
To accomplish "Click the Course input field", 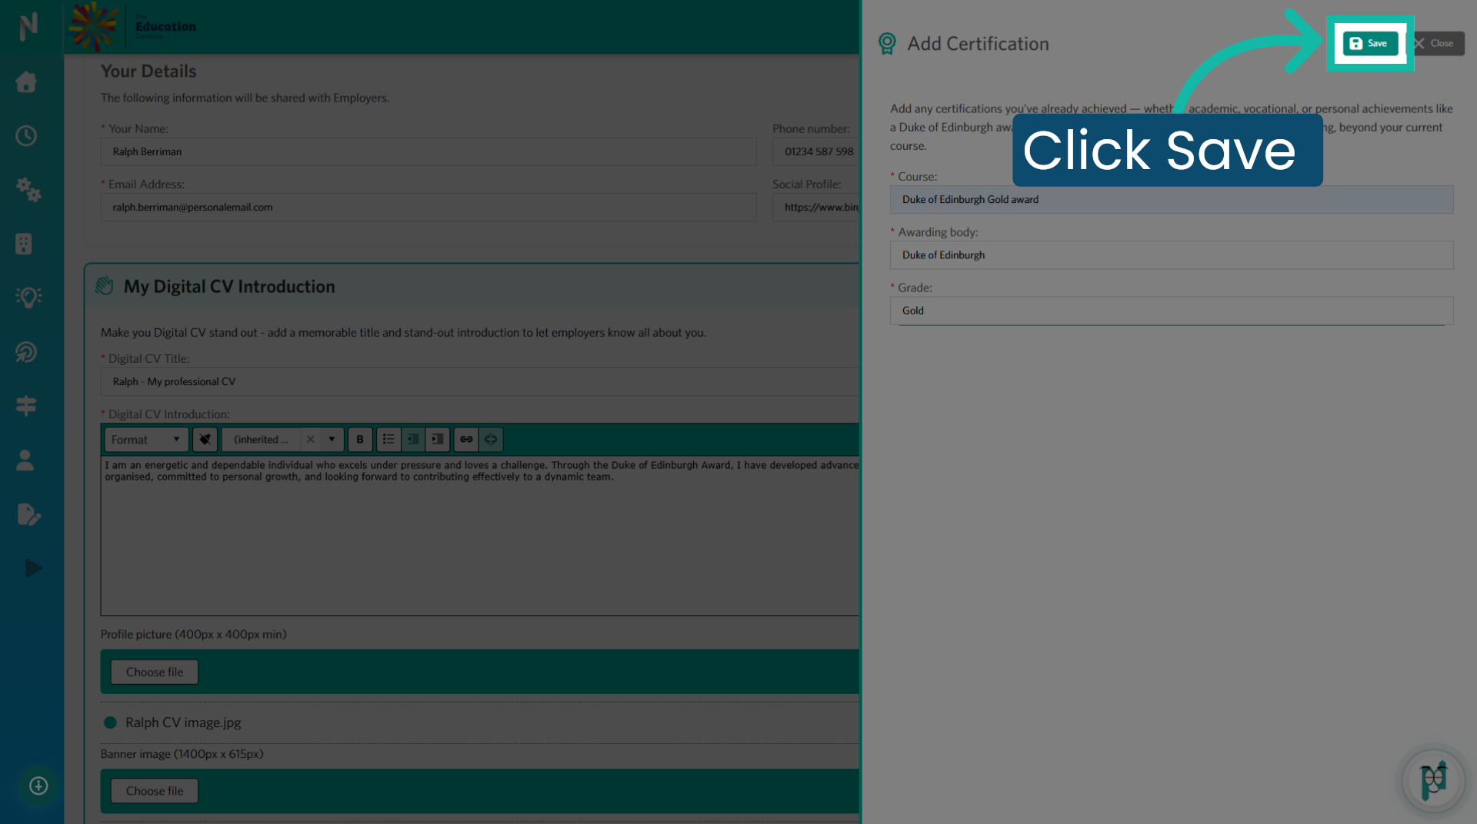I will (1171, 200).
